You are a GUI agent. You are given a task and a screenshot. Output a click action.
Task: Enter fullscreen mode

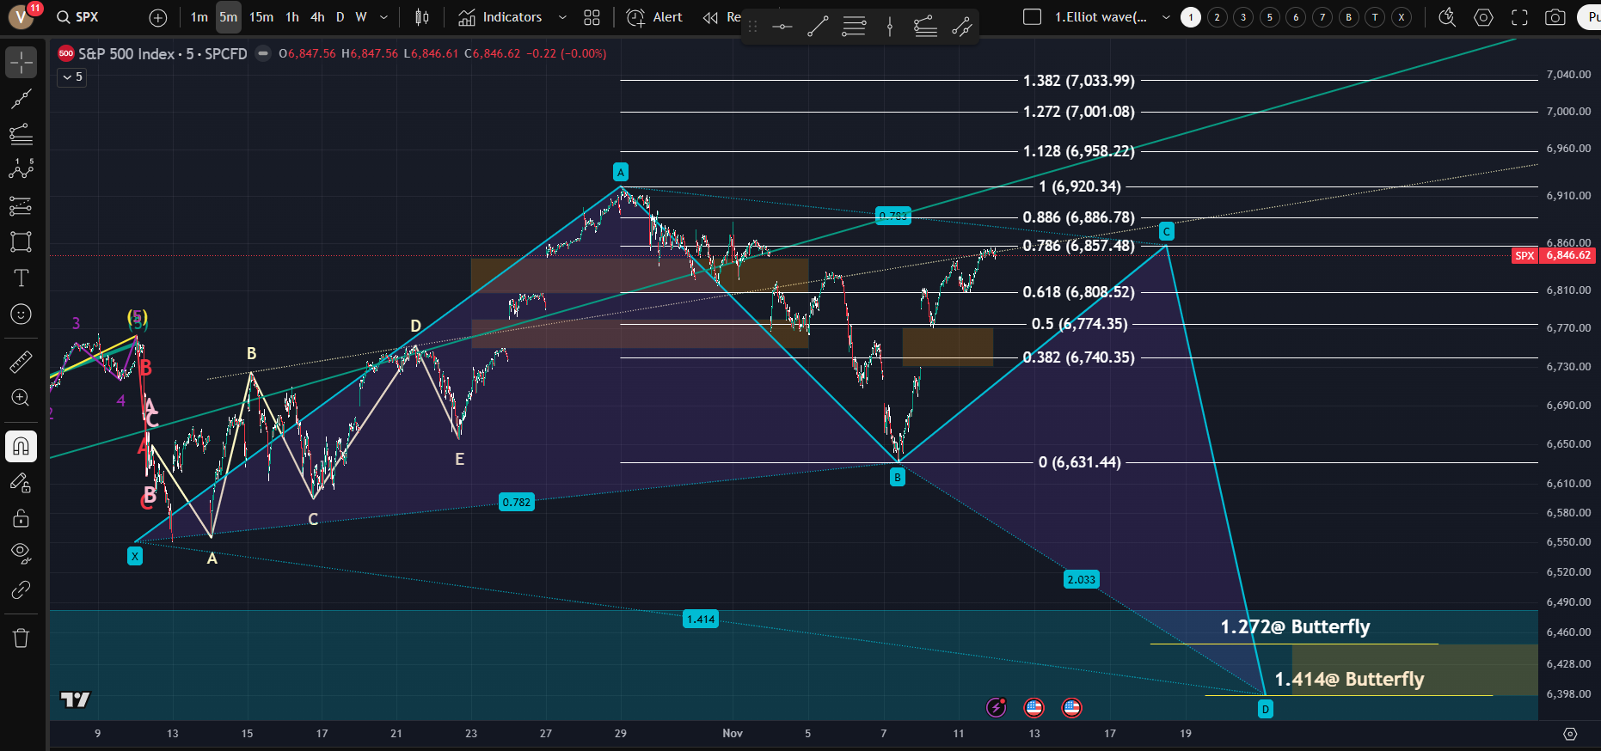click(1519, 17)
